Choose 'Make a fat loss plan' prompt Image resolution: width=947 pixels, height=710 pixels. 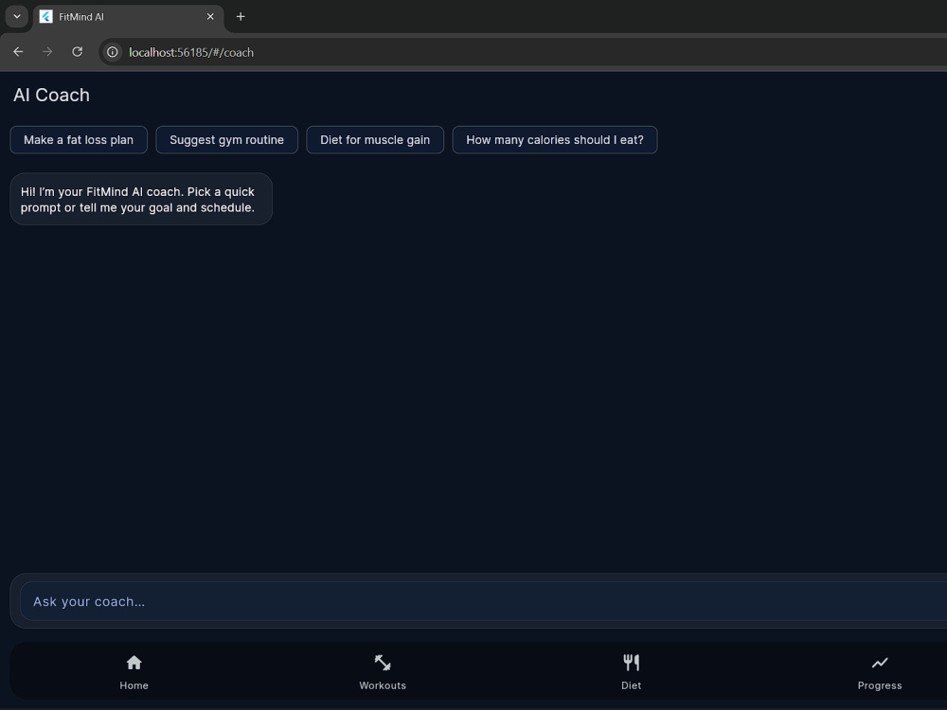click(x=79, y=140)
